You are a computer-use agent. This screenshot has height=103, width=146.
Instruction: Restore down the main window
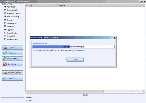coord(142,1)
